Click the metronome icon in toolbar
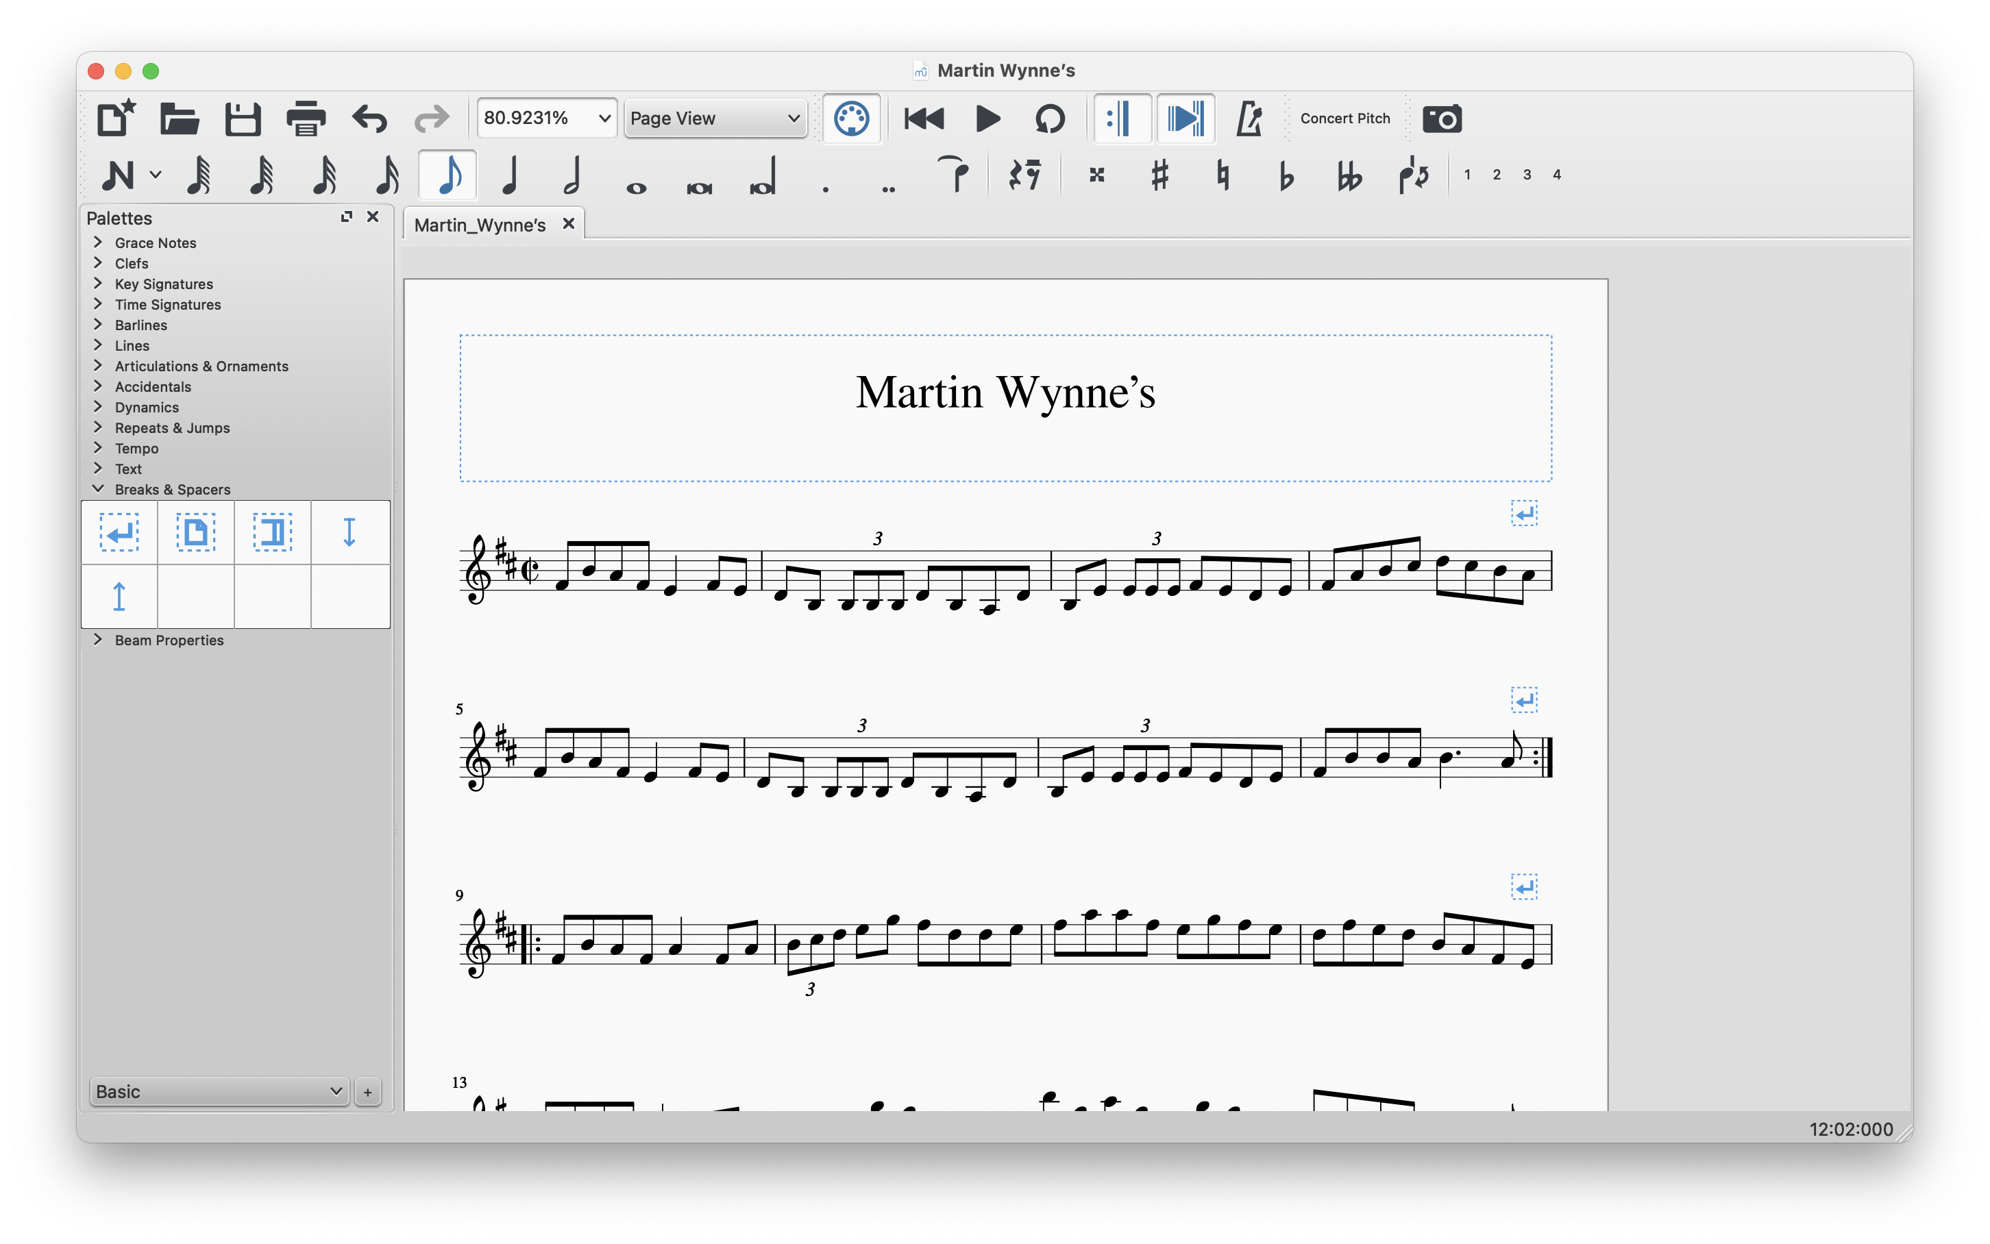 click(x=1249, y=119)
